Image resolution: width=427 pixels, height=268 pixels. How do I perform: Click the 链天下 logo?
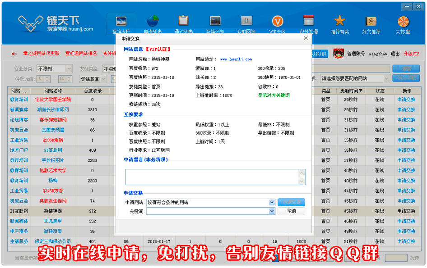click(56, 23)
